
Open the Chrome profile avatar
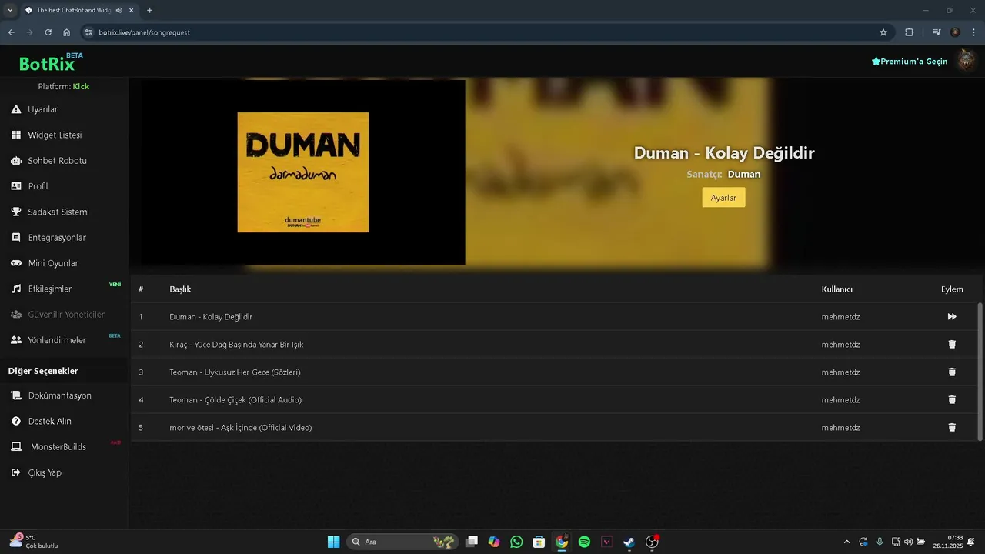[x=955, y=32]
